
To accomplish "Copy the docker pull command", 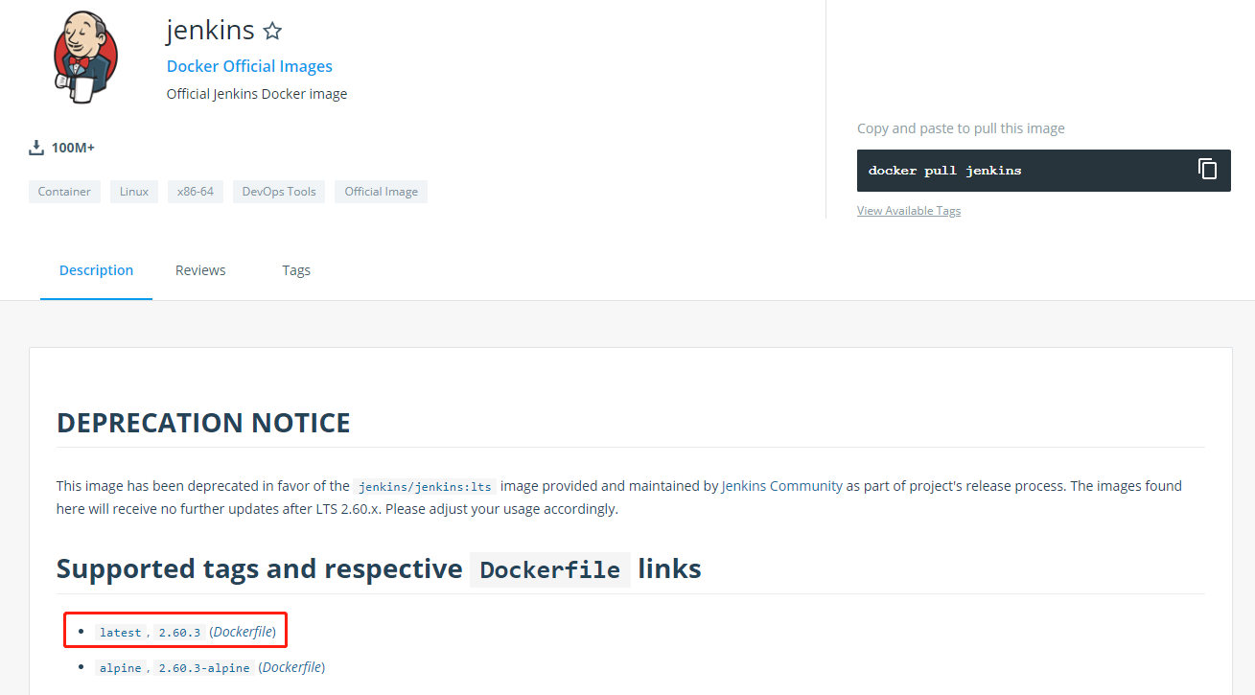I will pyautogui.click(x=1207, y=170).
